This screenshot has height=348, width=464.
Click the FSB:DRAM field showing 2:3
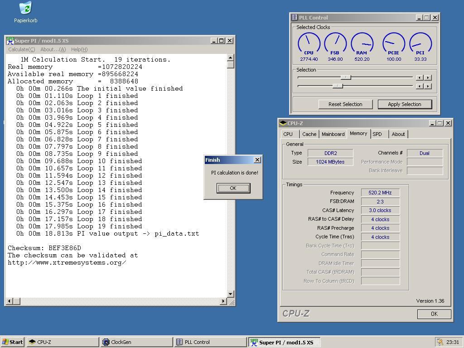pos(380,202)
